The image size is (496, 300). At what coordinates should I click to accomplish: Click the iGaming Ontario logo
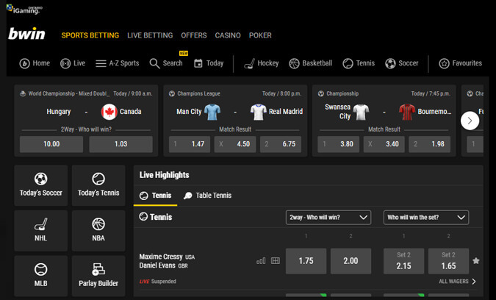coord(24,9)
